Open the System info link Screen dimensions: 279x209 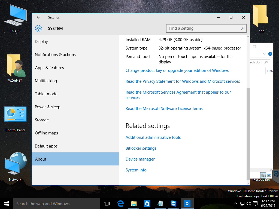pos(136,170)
